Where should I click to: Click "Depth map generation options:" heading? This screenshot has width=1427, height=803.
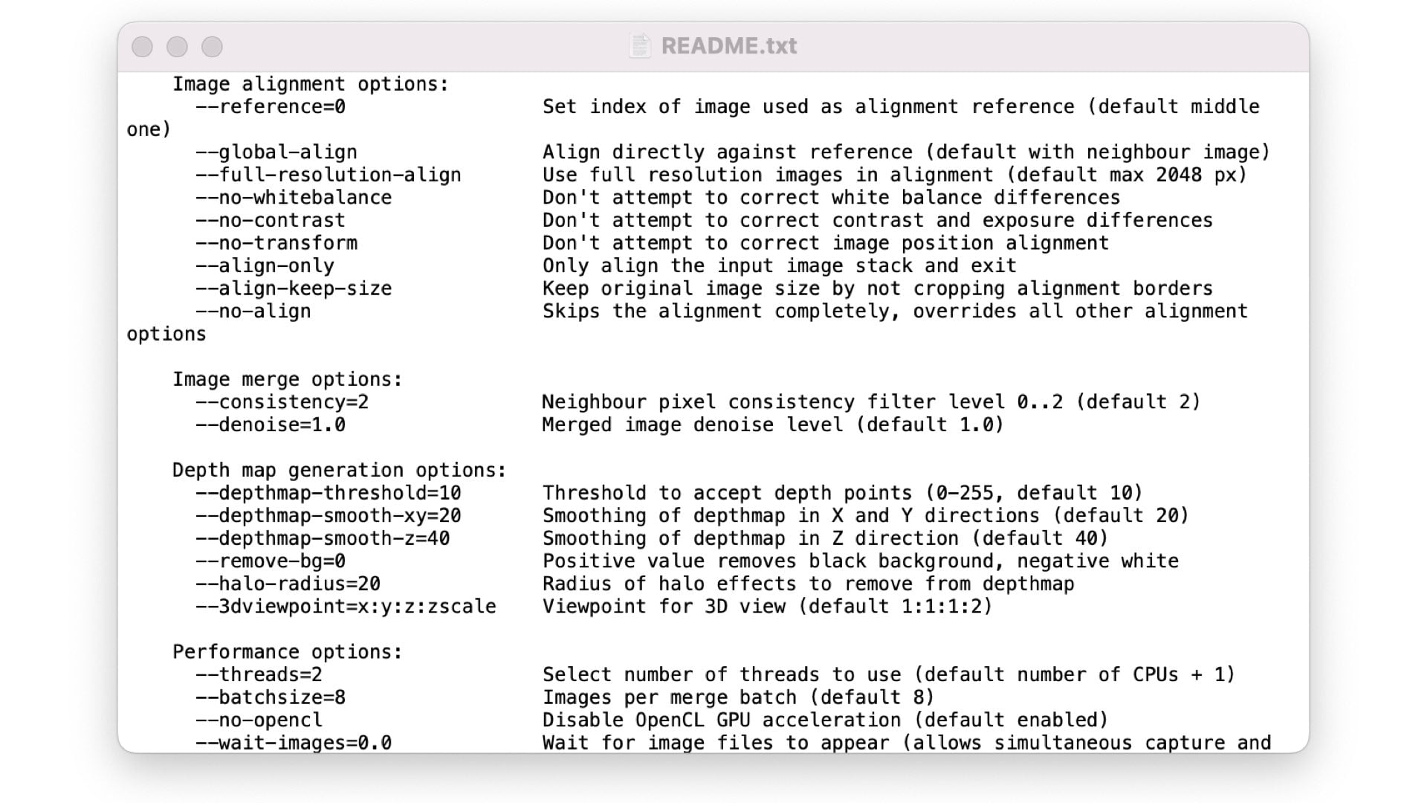click(x=340, y=471)
